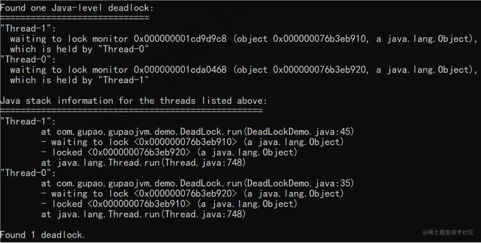Click the text which is held by "Thread-0"
Screen dimensions: 481x243
(x=79, y=49)
